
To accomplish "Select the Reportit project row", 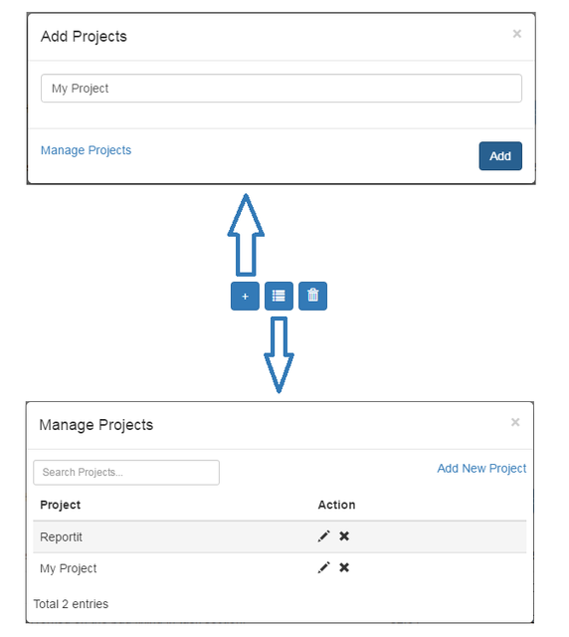I will tap(280, 536).
